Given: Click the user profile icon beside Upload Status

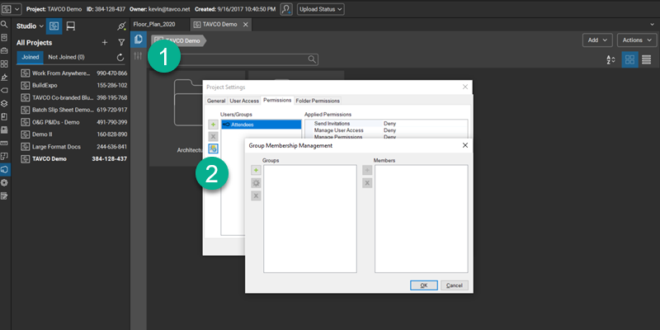Looking at the screenshot, I should (286, 9).
